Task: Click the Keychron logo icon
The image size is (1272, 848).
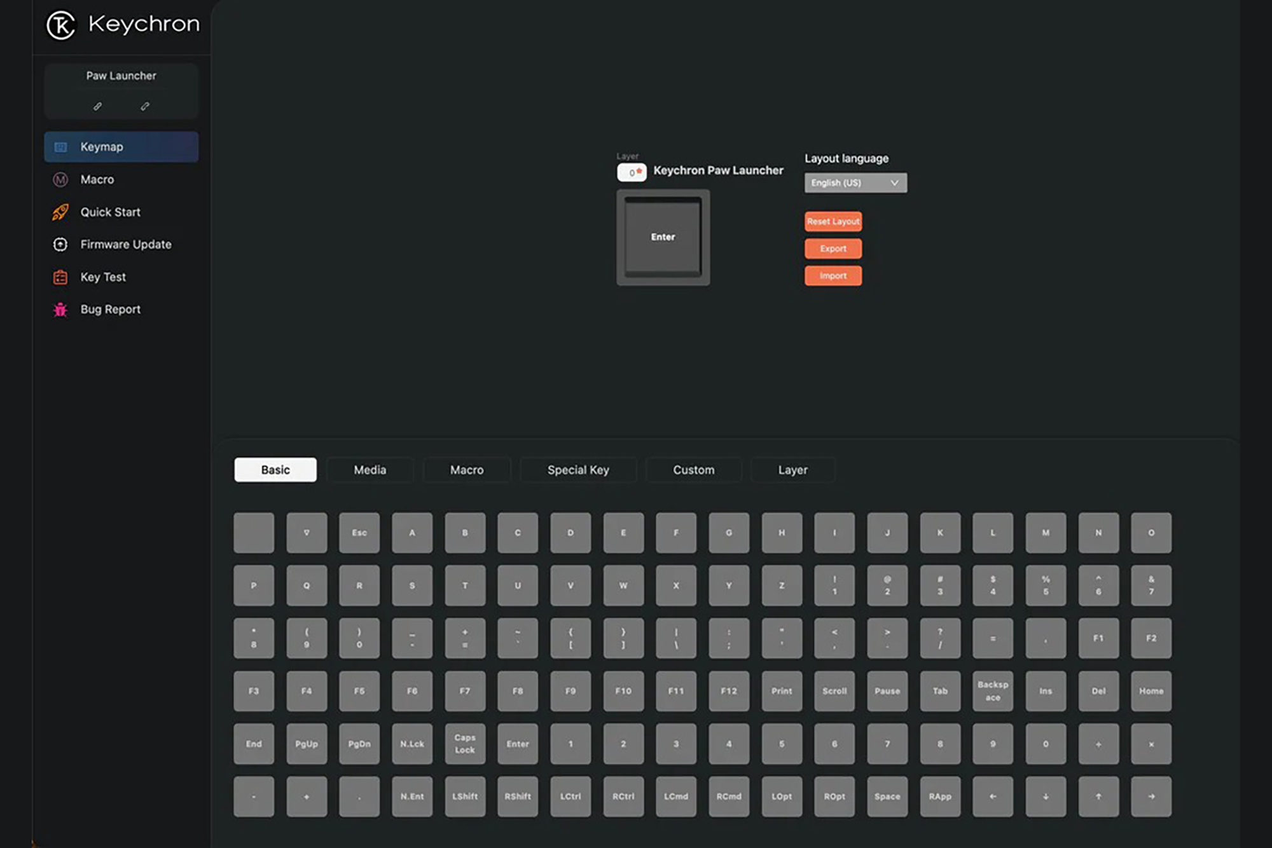Action: point(61,25)
